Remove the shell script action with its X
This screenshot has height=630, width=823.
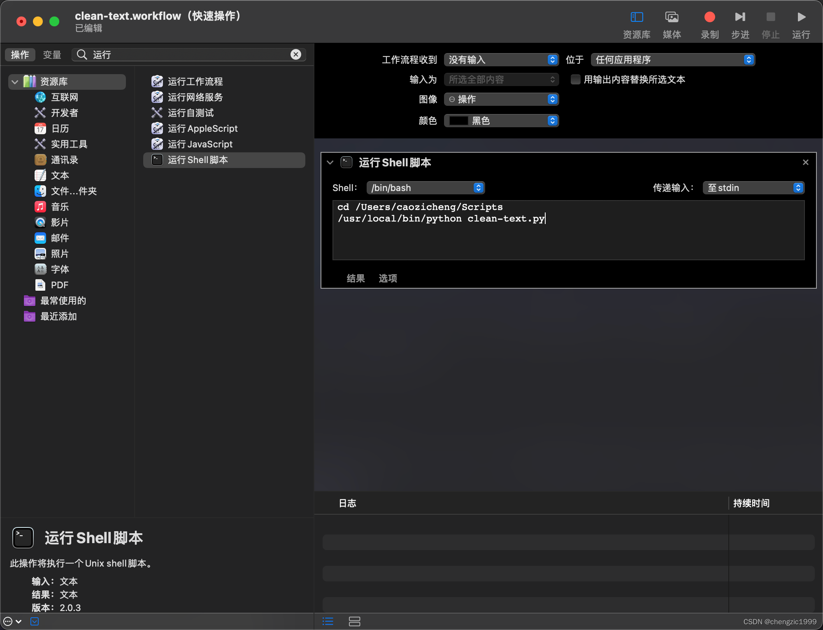[x=805, y=163]
